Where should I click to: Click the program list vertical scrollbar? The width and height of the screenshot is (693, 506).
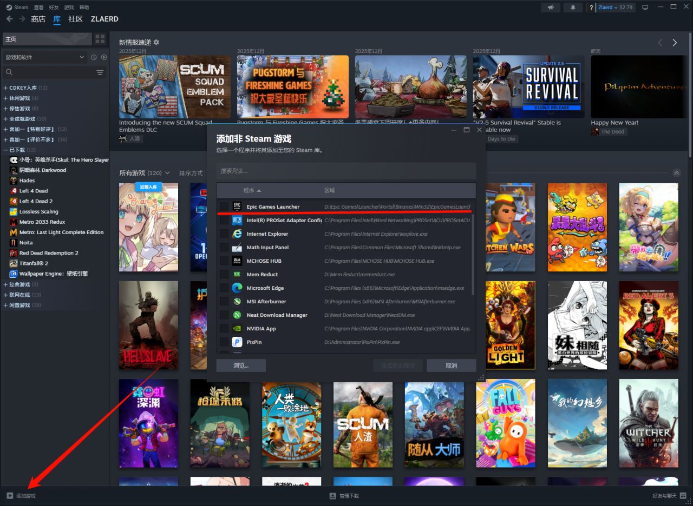(473, 254)
